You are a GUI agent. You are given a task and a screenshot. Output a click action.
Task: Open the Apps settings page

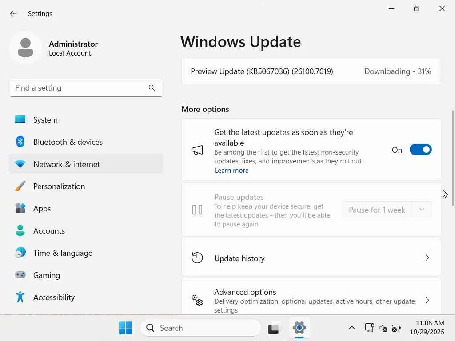(x=86, y=209)
